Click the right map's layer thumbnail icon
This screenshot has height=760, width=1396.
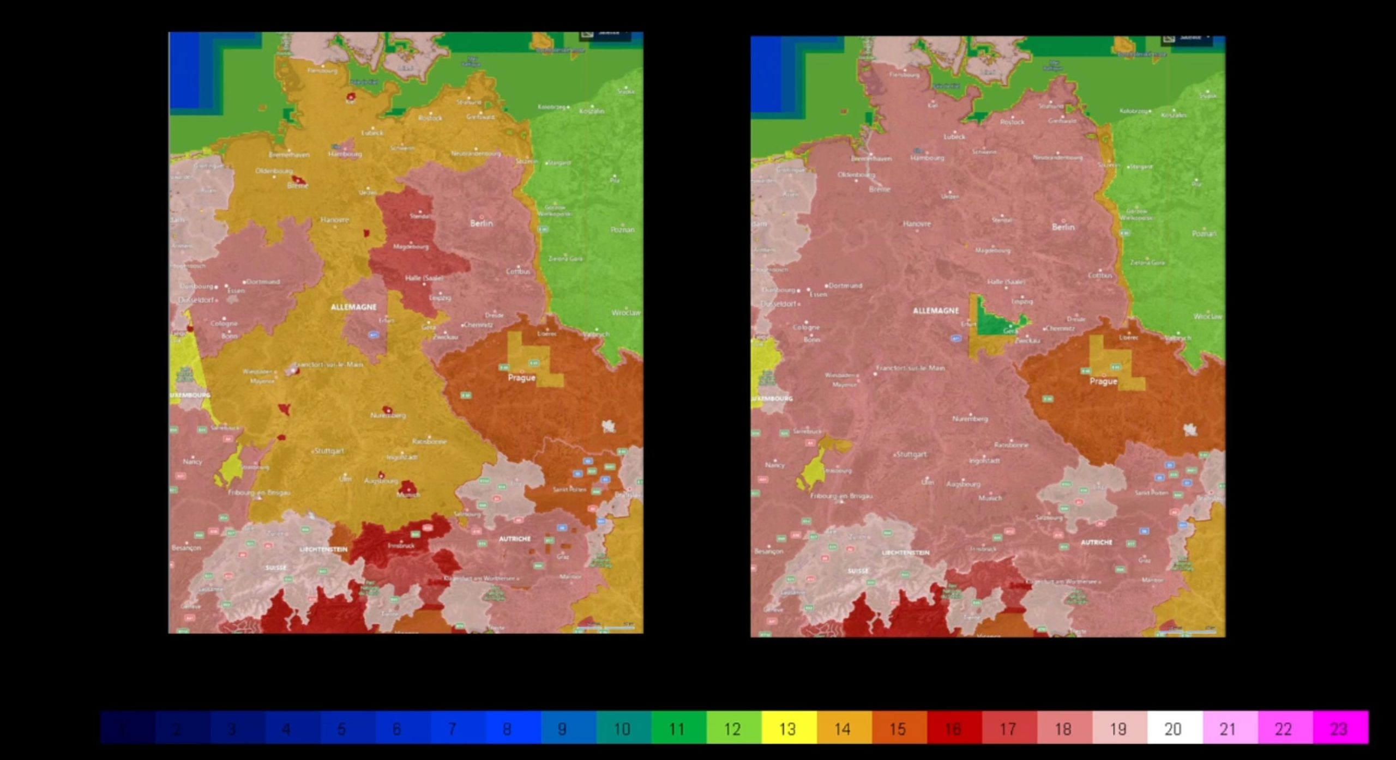1169,38
